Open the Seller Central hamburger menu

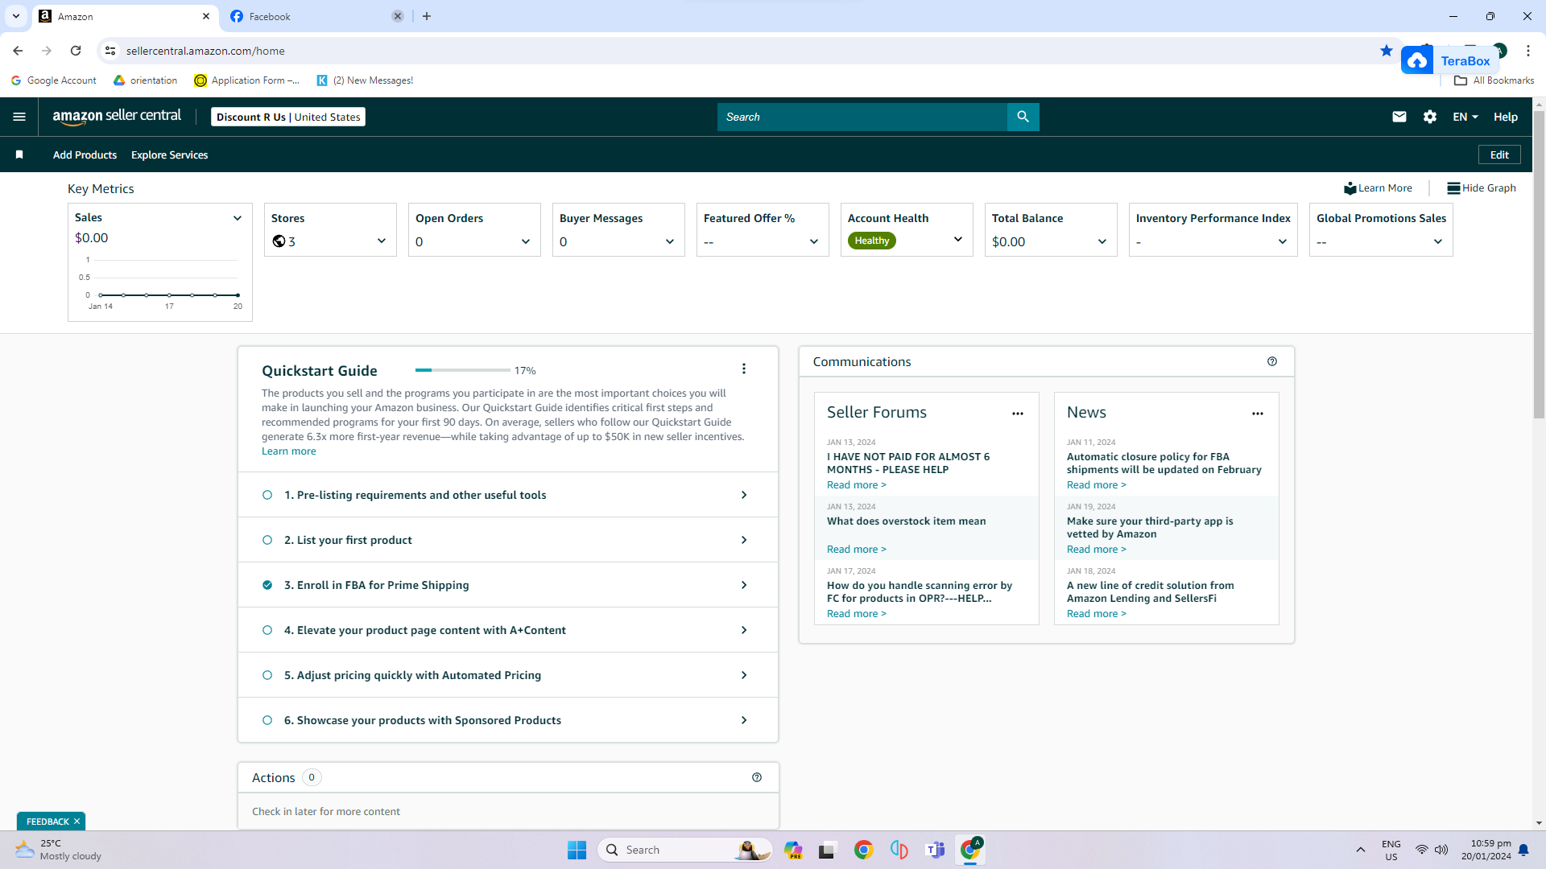(x=19, y=117)
